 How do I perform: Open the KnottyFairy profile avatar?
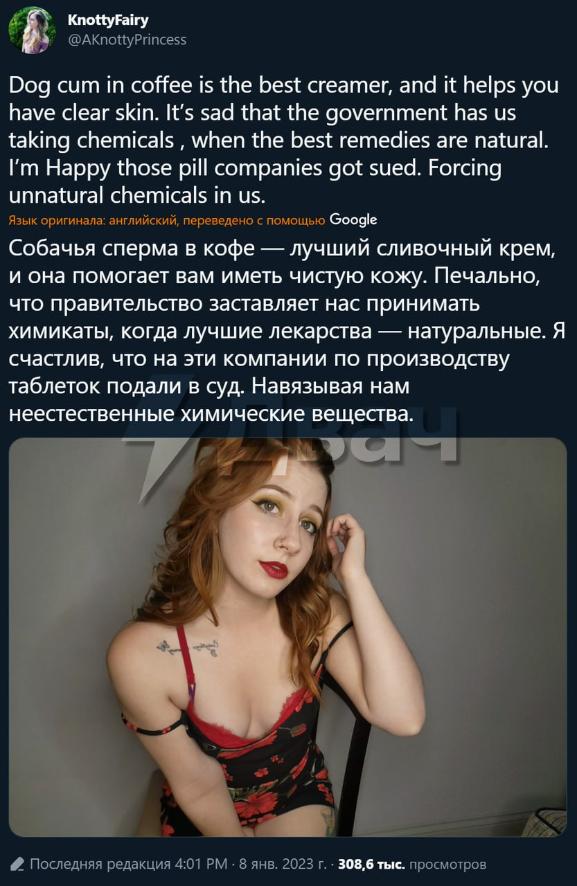pyautogui.click(x=32, y=30)
